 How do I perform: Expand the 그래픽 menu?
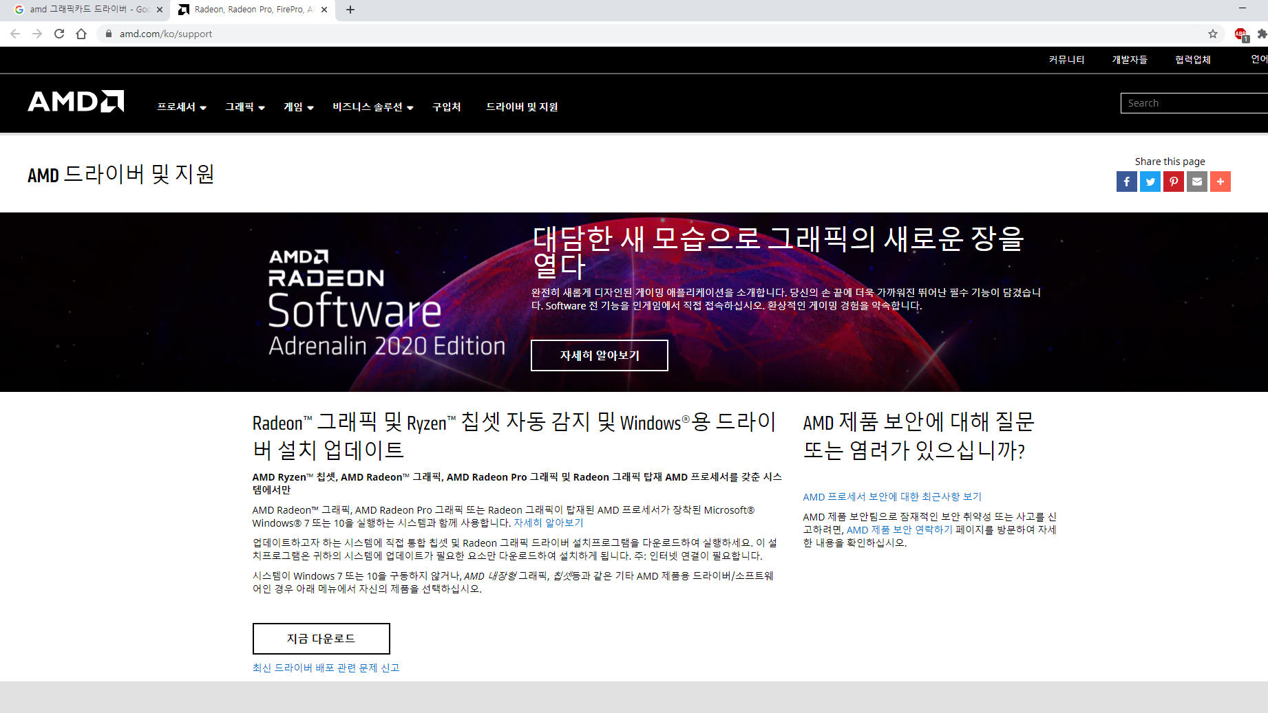click(245, 107)
